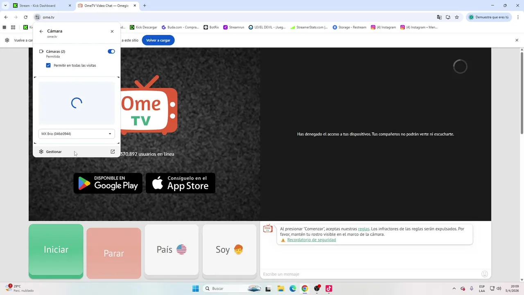This screenshot has width=524, height=295.
Task: Open the Storage - Restream bookmark
Action: [x=350, y=27]
